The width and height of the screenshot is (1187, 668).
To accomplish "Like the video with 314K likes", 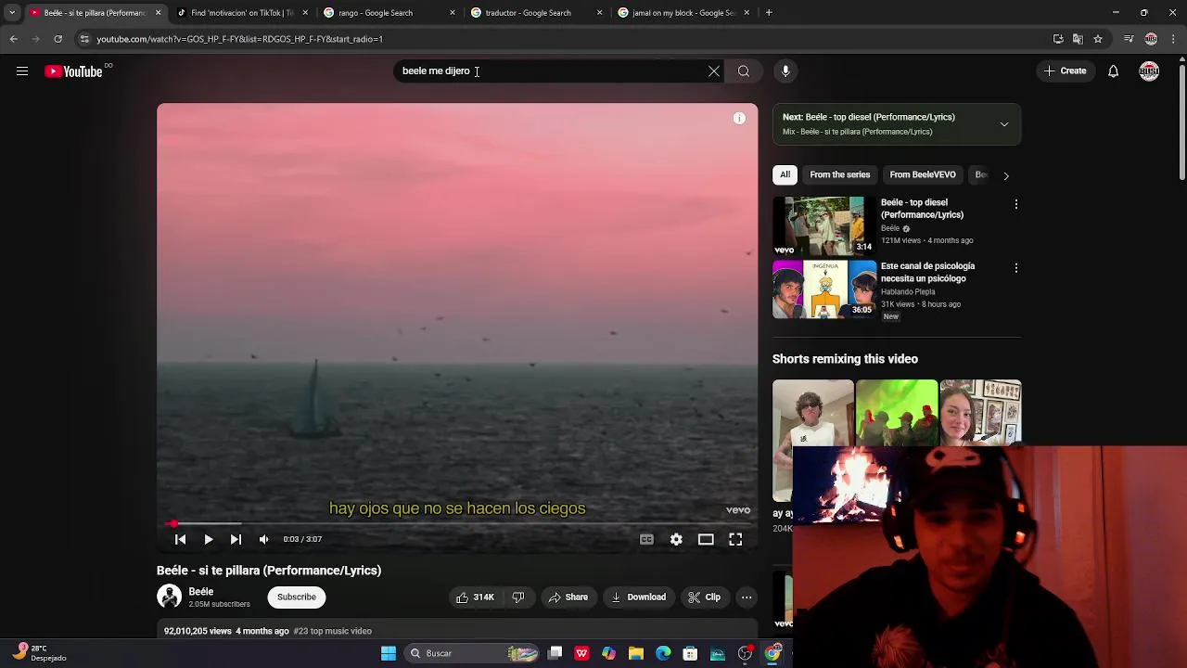I will [475, 597].
